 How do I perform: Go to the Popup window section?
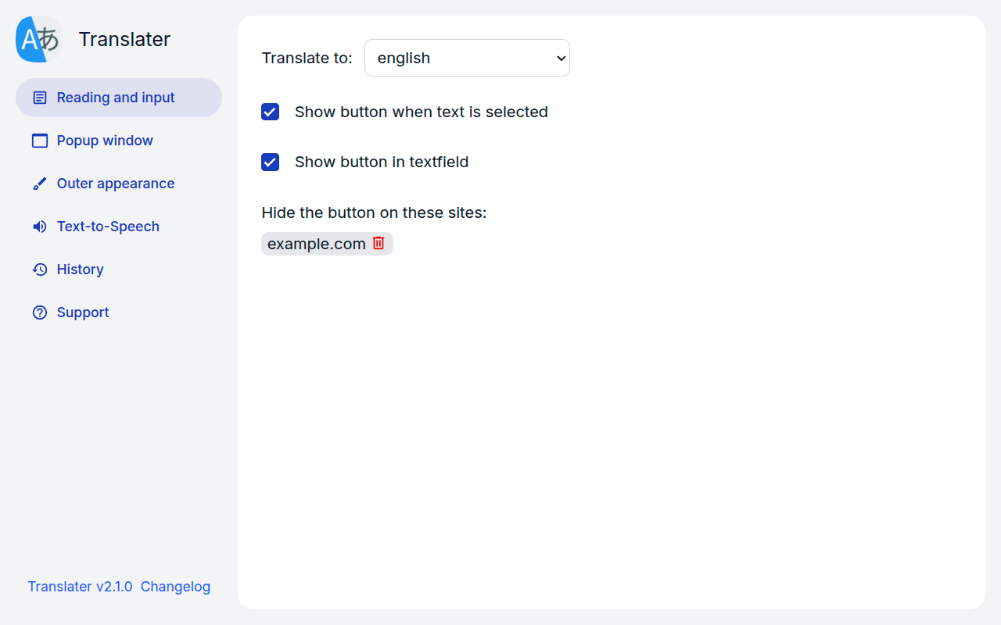[x=105, y=141]
